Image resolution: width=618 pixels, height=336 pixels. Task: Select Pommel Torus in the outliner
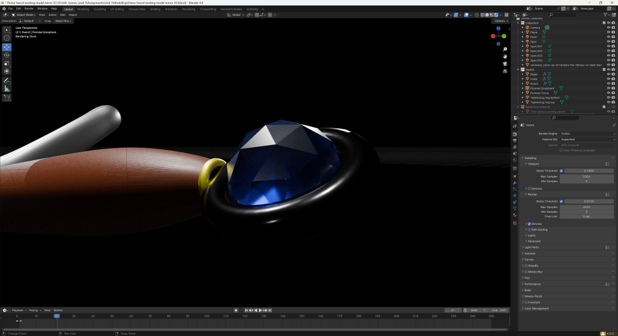tap(539, 93)
